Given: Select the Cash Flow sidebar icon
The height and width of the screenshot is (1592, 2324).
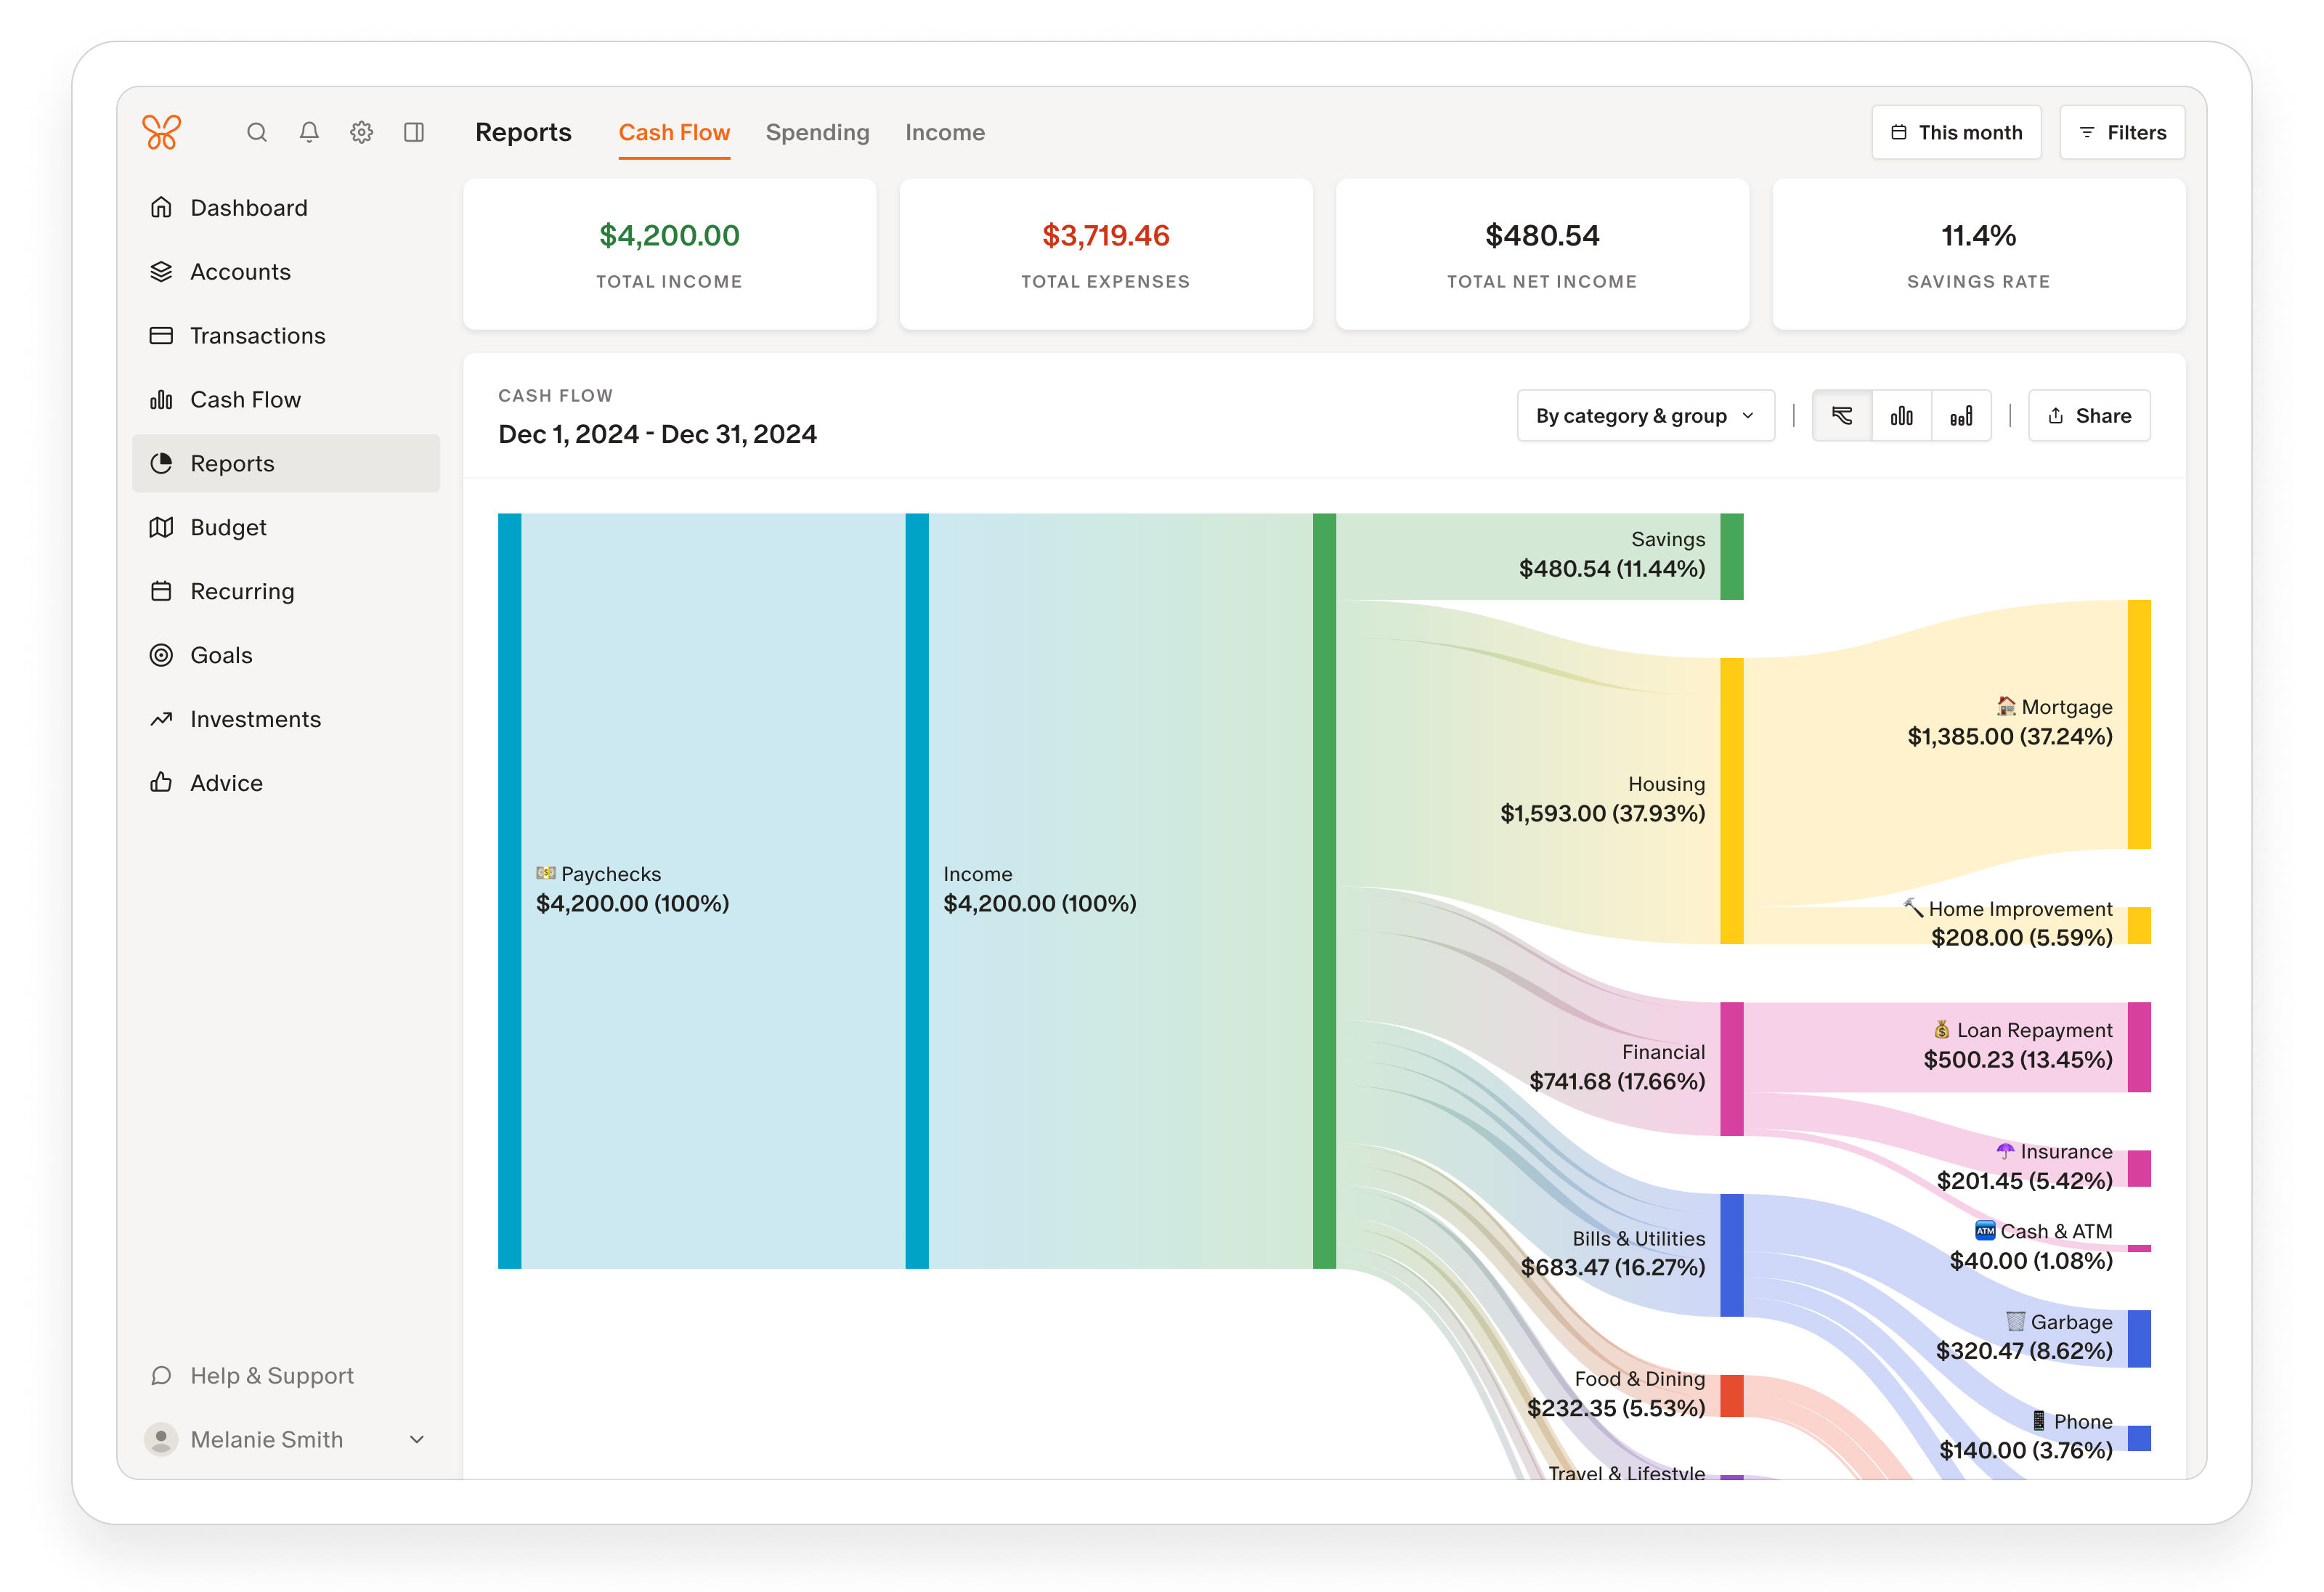Looking at the screenshot, I should (x=161, y=399).
